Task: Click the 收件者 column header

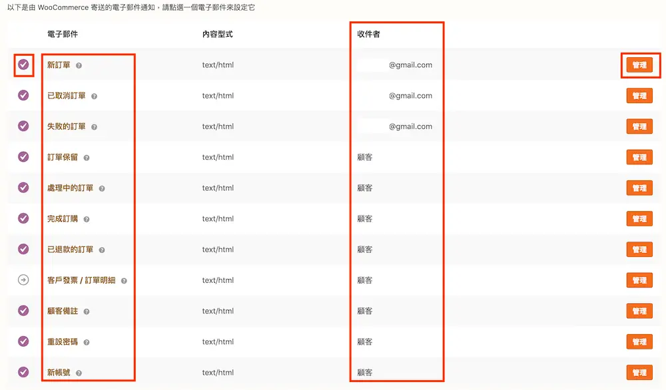Action: point(369,34)
